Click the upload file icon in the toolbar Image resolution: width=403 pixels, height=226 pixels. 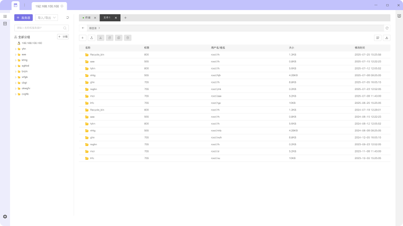(x=92, y=38)
